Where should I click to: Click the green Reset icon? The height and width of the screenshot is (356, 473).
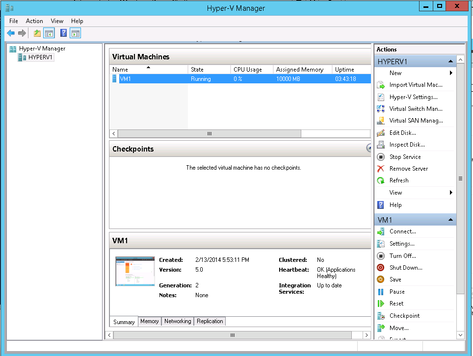(381, 304)
